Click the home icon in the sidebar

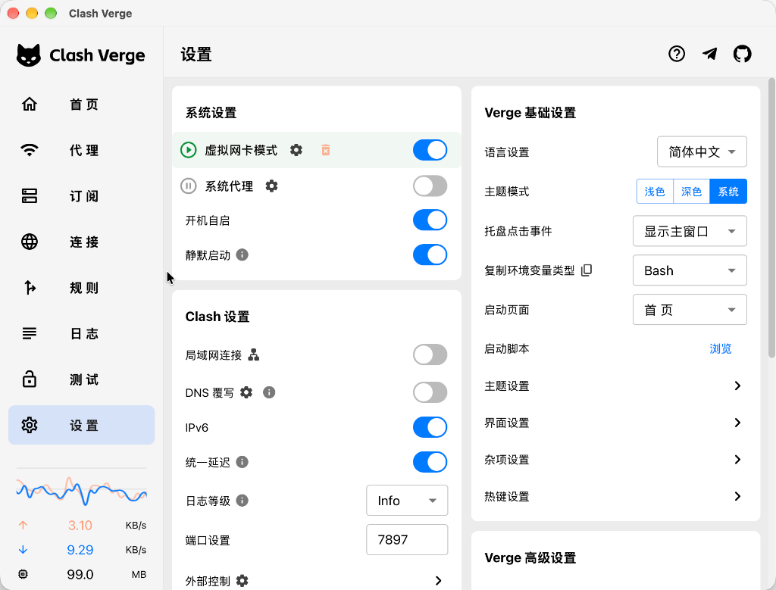(30, 104)
